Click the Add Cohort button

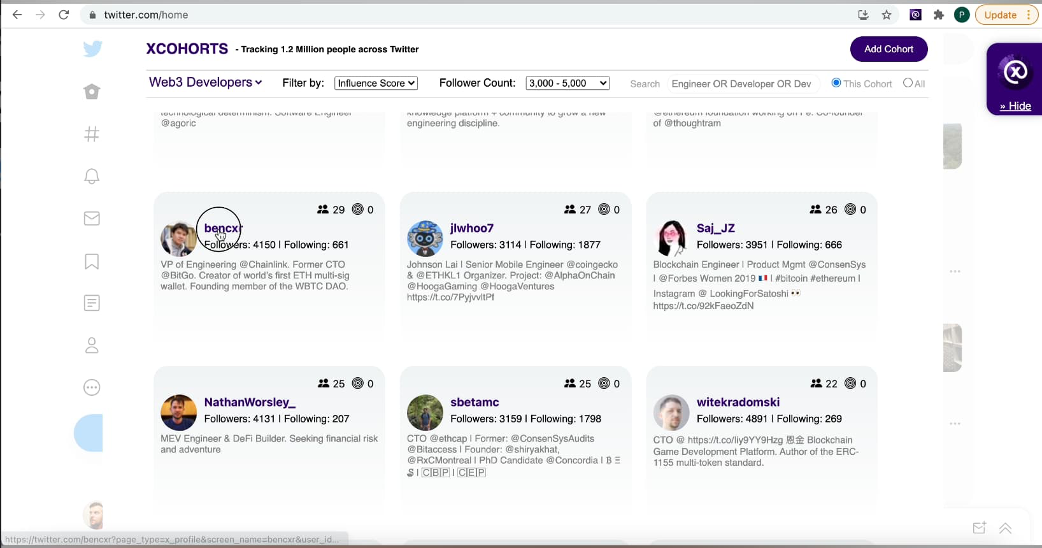889,49
